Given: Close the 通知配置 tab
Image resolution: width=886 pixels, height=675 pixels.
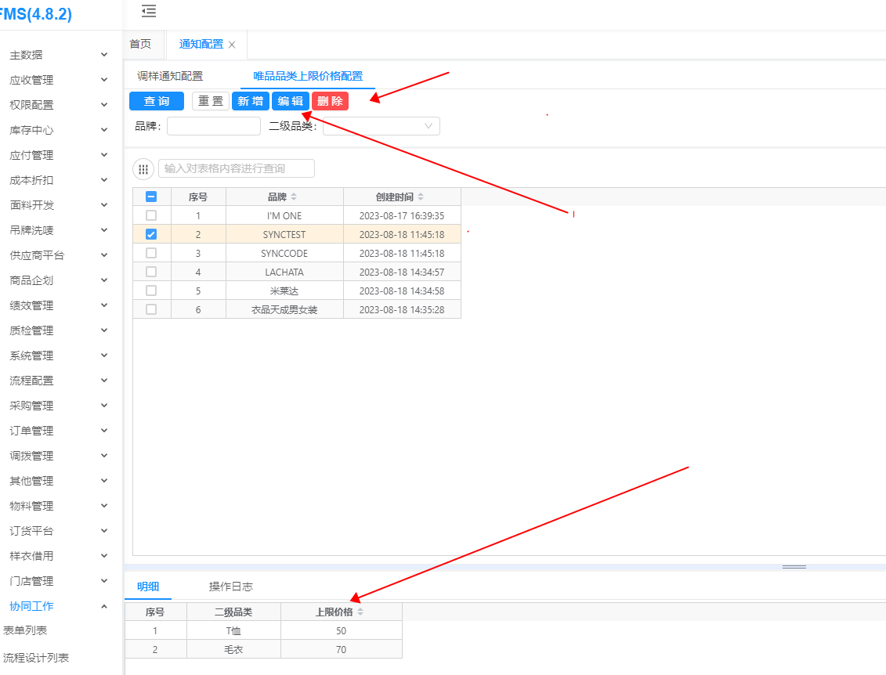Looking at the screenshot, I should (x=232, y=45).
